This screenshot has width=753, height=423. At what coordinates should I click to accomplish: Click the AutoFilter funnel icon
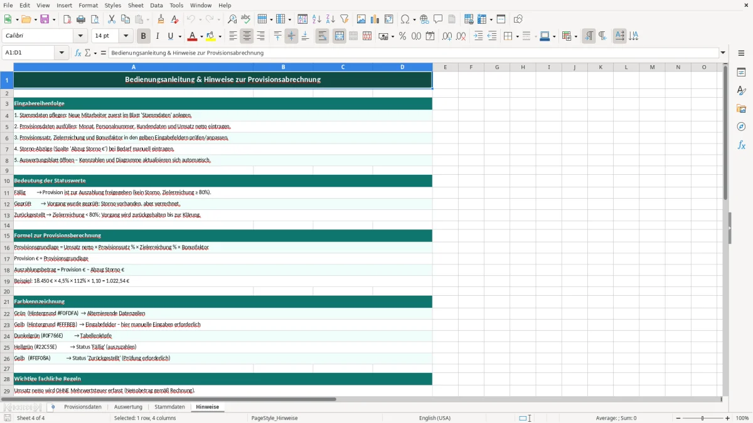pyautogui.click(x=344, y=19)
